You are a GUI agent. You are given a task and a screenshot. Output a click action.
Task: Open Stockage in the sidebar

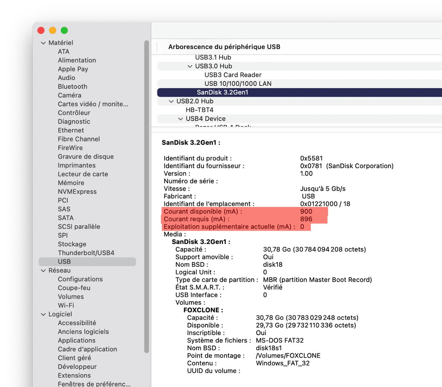tap(72, 244)
